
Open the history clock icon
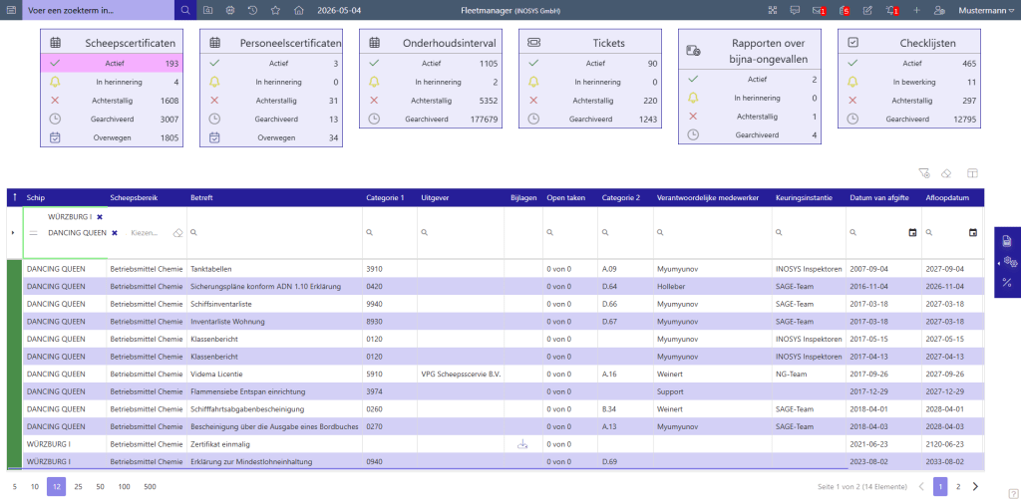click(252, 10)
